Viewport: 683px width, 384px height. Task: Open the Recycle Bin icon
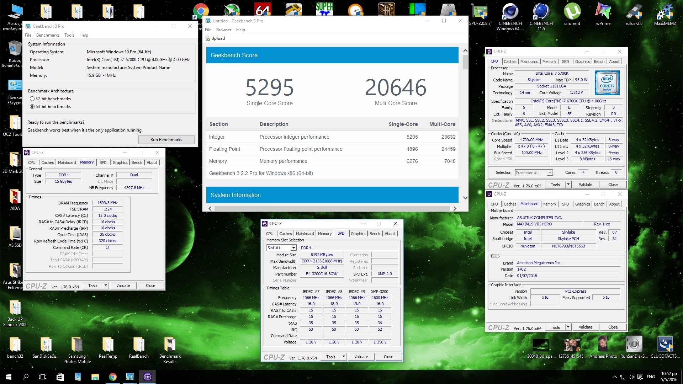click(x=15, y=54)
